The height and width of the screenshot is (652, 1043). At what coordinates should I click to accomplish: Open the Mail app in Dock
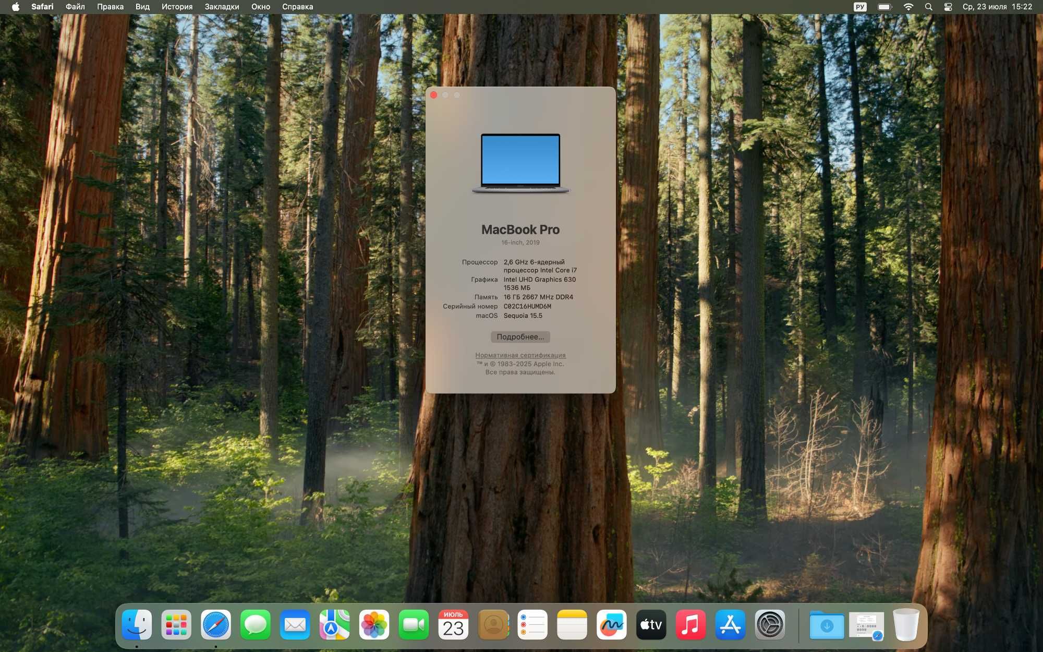(295, 624)
